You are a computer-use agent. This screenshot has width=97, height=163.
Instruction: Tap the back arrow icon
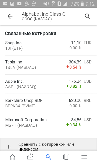[10, 16]
